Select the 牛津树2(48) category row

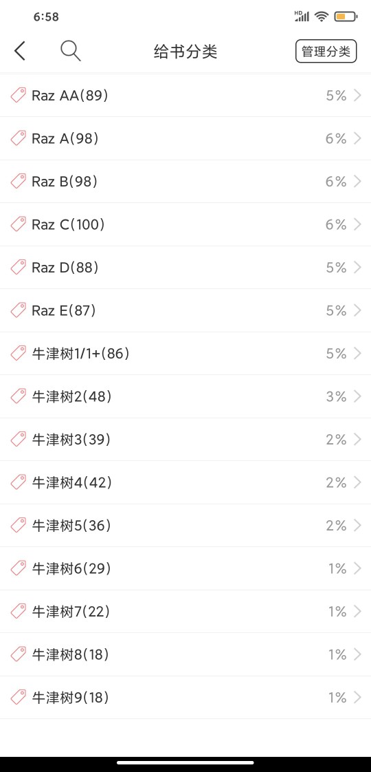185,396
